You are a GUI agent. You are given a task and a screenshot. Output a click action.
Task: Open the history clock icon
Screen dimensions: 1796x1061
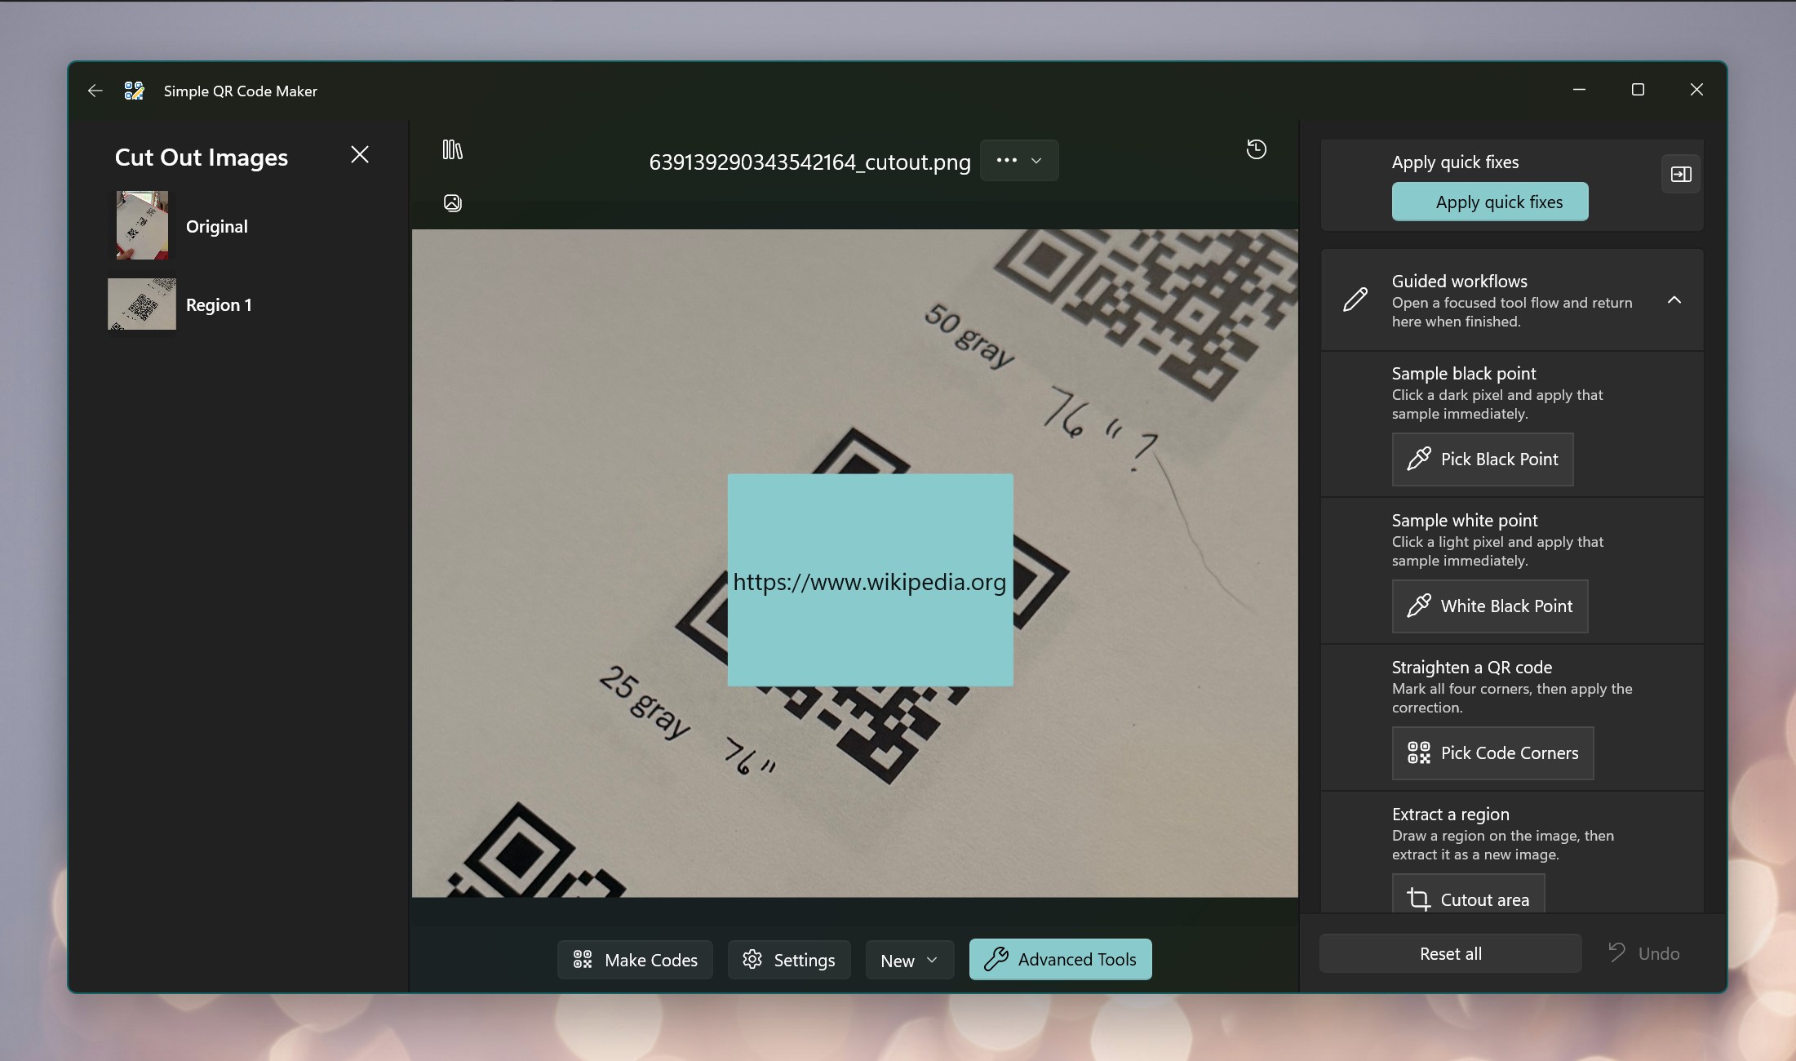1257,149
